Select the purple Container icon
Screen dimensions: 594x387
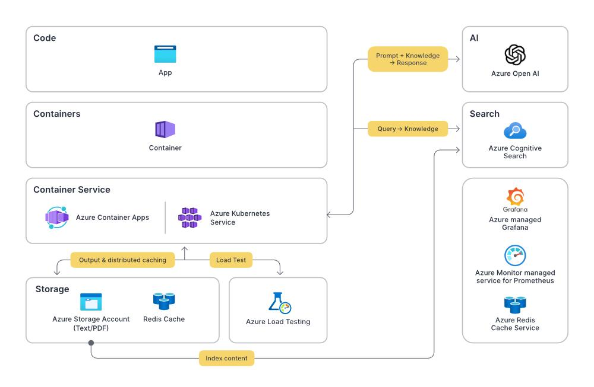[x=165, y=130]
